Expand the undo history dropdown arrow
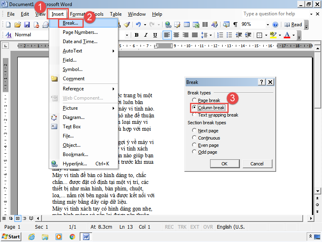Viewport: 322px width, 242px height. 145,25
